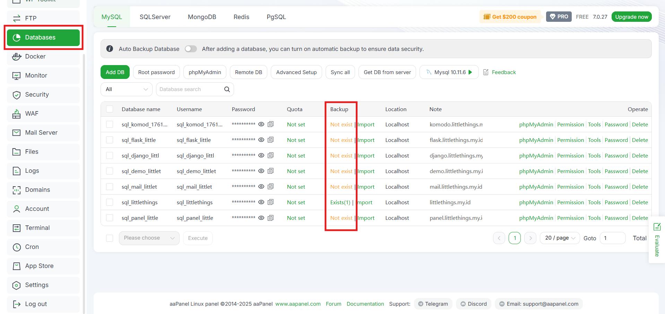Viewport: 665px width, 314px height.
Task: Click the Security shield icon
Action: click(16, 95)
